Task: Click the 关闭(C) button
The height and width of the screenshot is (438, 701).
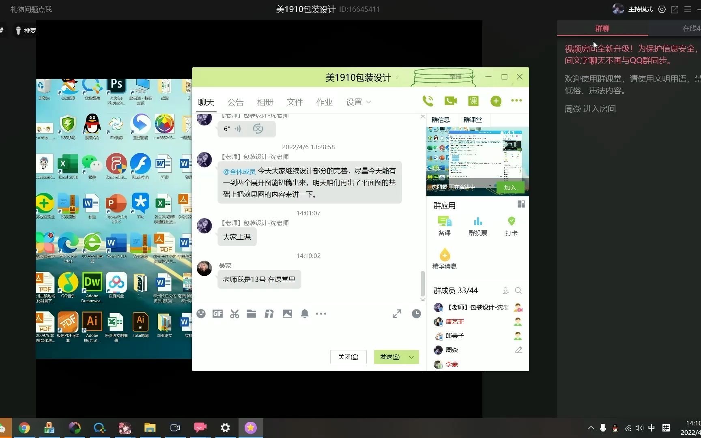Action: click(x=348, y=357)
